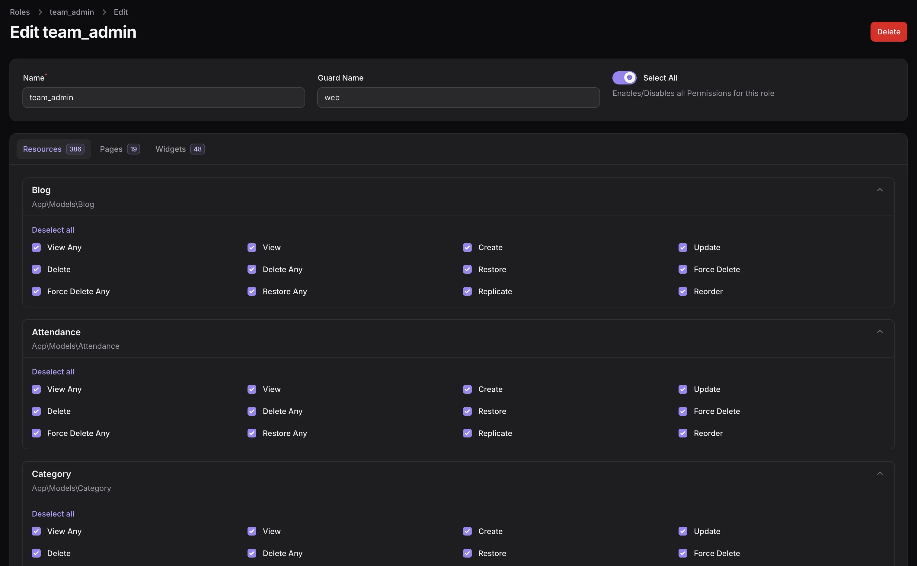The width and height of the screenshot is (917, 566).
Task: Uncheck Attendance Force Delete checkbox
Action: (x=683, y=412)
